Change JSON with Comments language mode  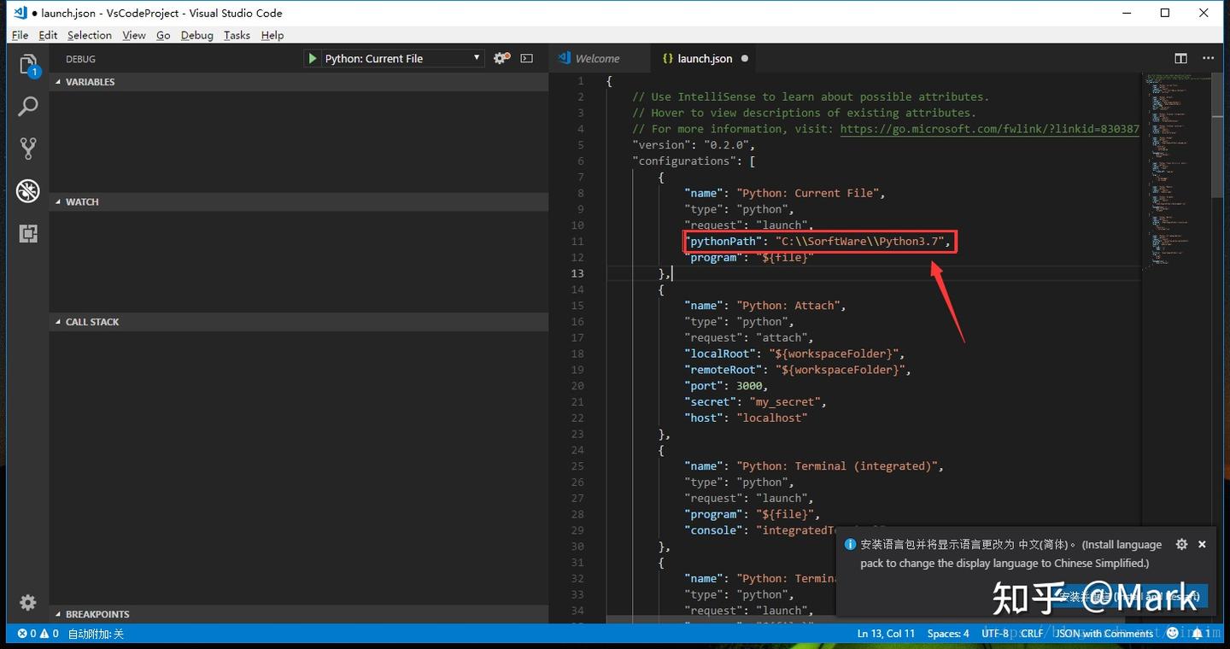[x=1104, y=634]
